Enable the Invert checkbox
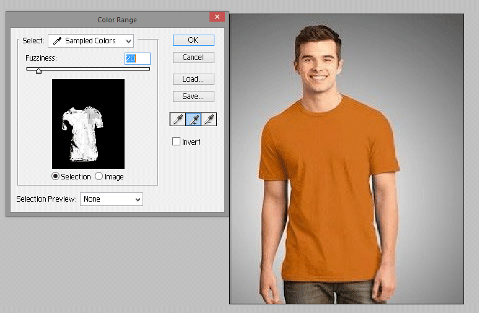The height and width of the screenshot is (313, 479). pos(177,142)
